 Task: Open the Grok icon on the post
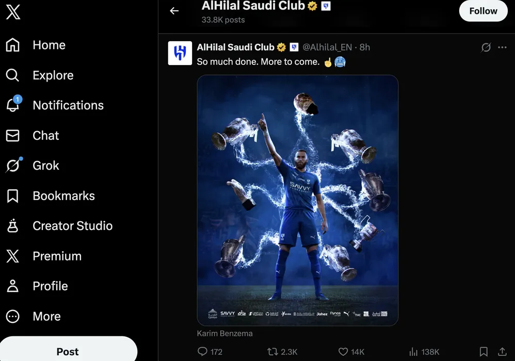[486, 47]
